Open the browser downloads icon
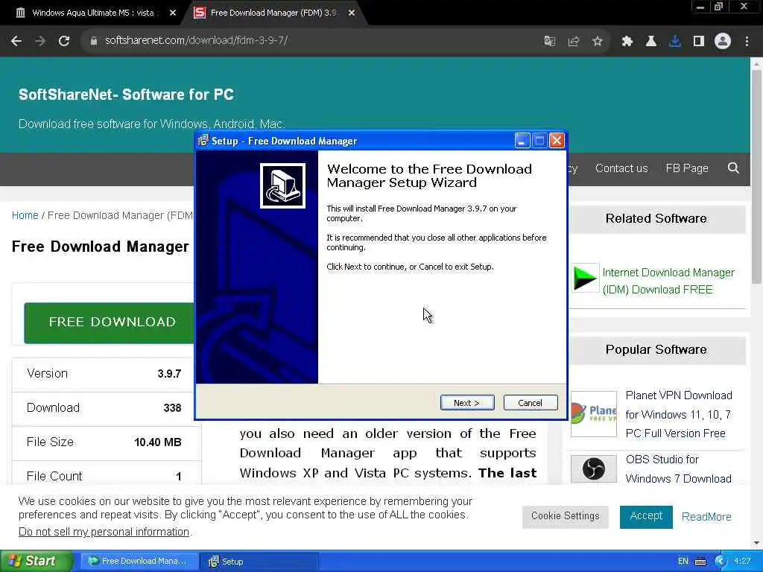763x572 pixels. [674, 42]
